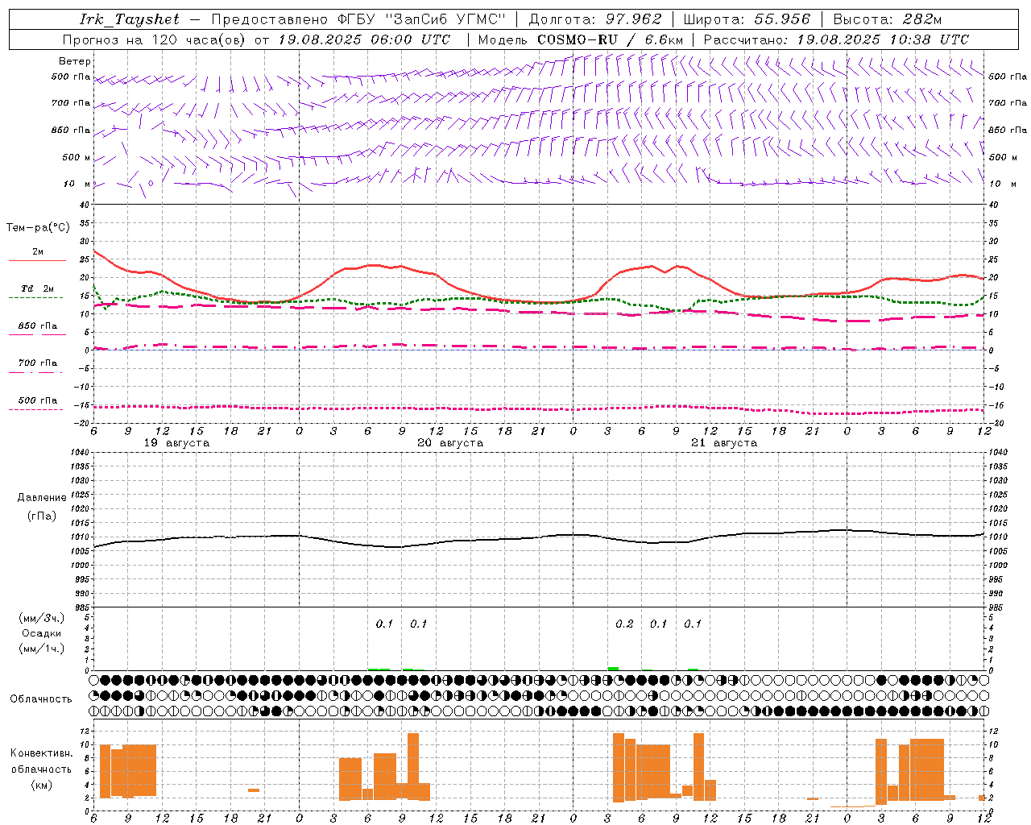
Task: Select the 21 августа date label
Action: click(724, 443)
